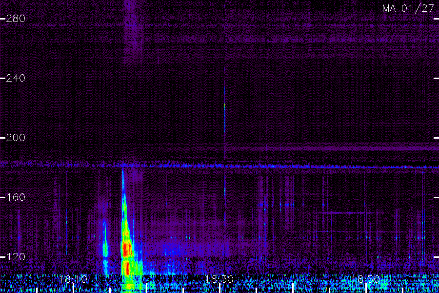Click the MA 01/27 date label
The width and height of the screenshot is (439, 293).
408,8
